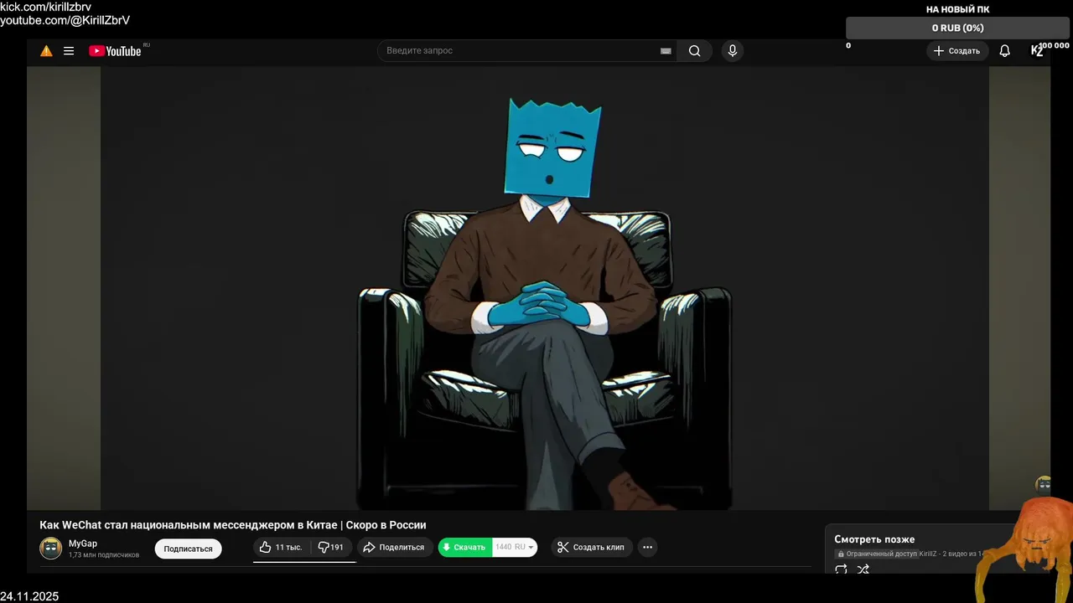Like the video (11 тыс.)
The image size is (1073, 603).
pos(282,547)
